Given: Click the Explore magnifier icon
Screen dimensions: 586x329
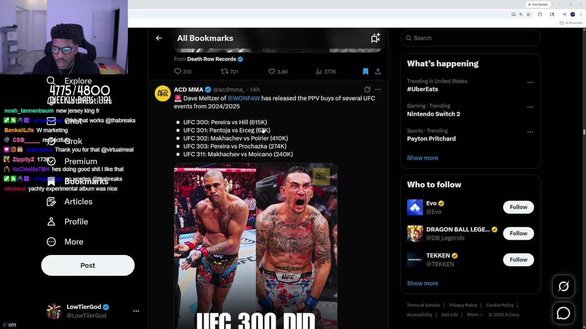Looking at the screenshot, I should click(x=51, y=81).
